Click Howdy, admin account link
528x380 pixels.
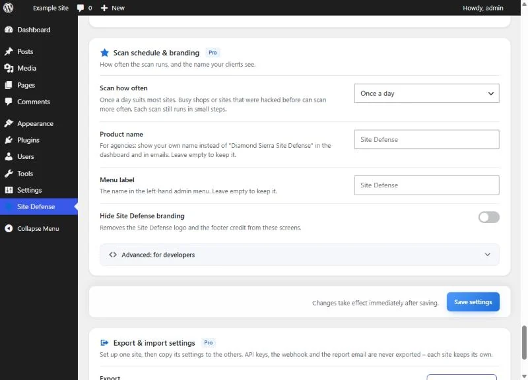click(x=483, y=8)
